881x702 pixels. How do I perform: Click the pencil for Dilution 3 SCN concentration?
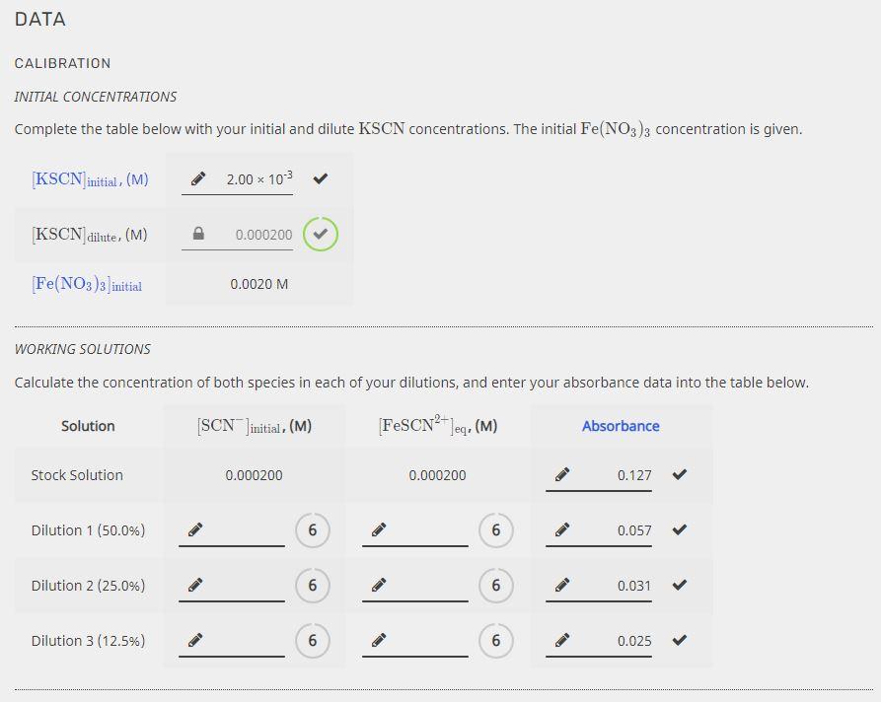tap(195, 640)
